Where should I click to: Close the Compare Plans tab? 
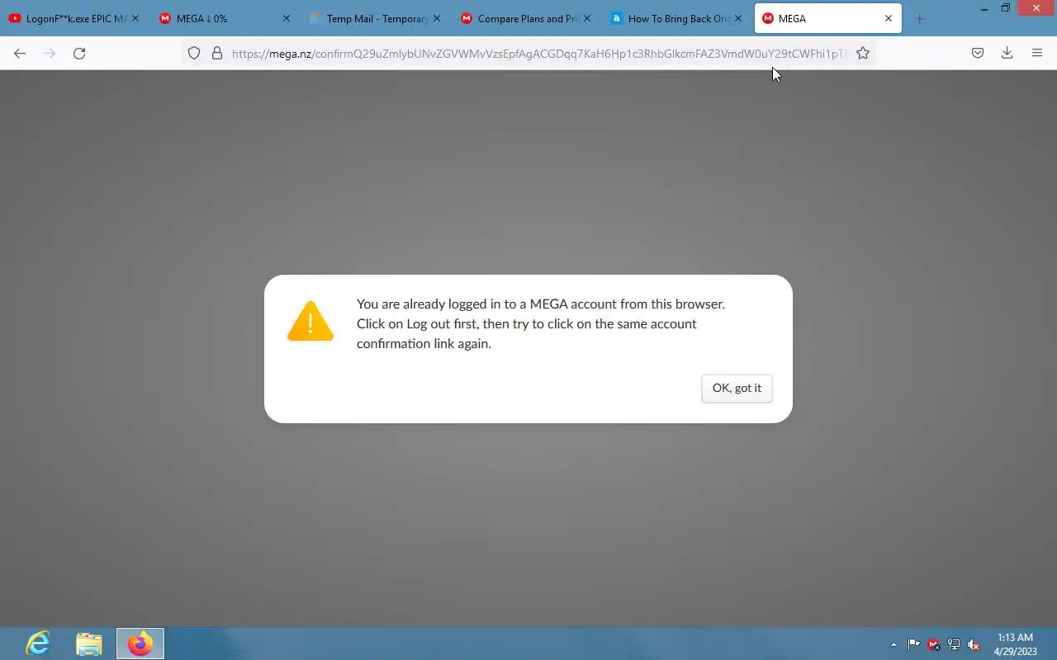[x=587, y=18]
